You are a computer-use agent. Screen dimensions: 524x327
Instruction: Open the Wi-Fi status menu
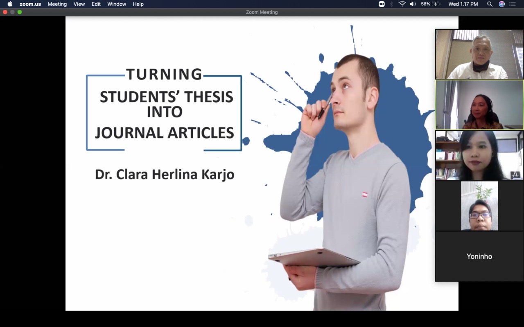coord(402,4)
